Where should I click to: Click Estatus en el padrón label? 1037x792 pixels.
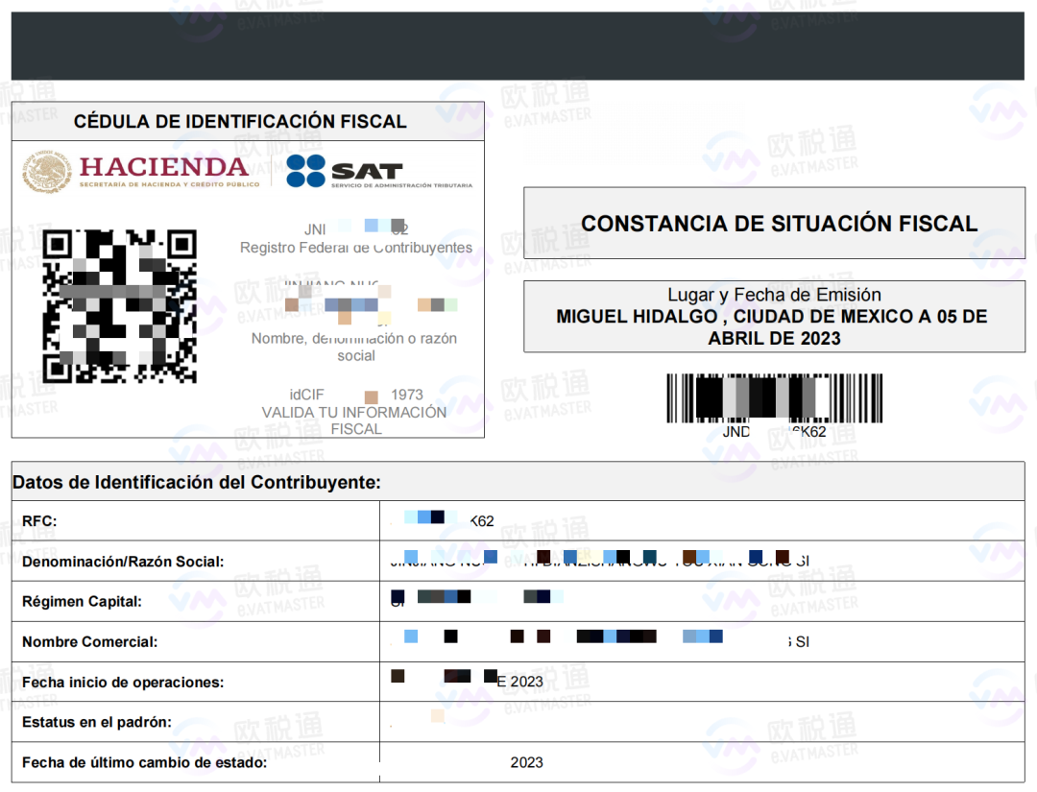coord(97,723)
